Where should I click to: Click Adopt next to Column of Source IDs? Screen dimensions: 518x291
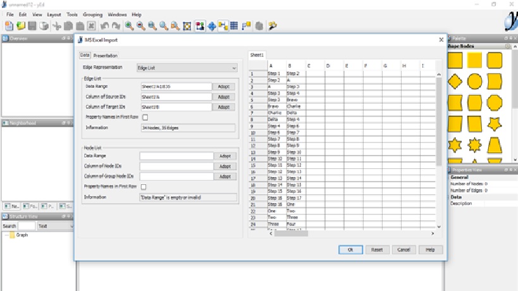click(223, 97)
